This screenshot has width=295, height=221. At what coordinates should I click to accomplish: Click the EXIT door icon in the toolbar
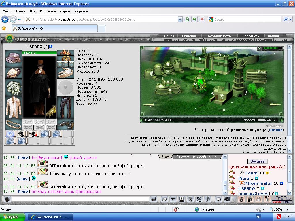pos(267,199)
